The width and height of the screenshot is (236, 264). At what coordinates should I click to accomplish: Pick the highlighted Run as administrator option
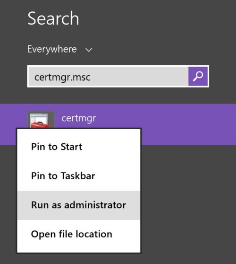tap(79, 205)
